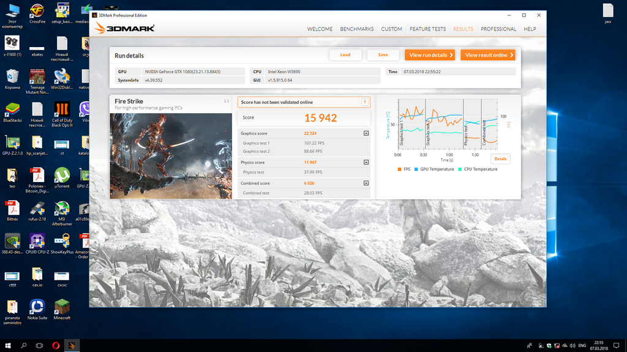Click the validation question mark help icon
The height and width of the screenshot is (352, 627).
click(x=365, y=102)
